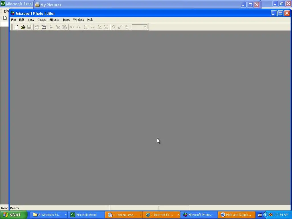Open the Tools menu
292x219 pixels.
pos(66,20)
